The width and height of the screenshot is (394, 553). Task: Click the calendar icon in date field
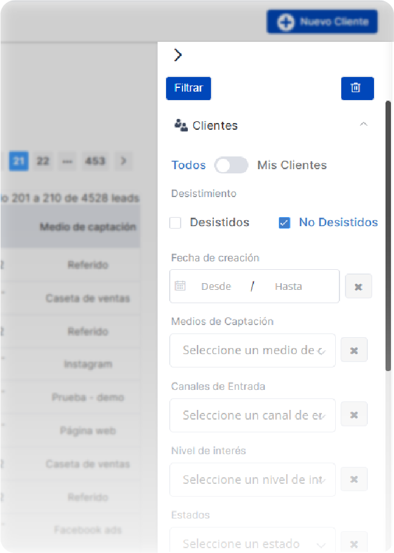(x=180, y=286)
